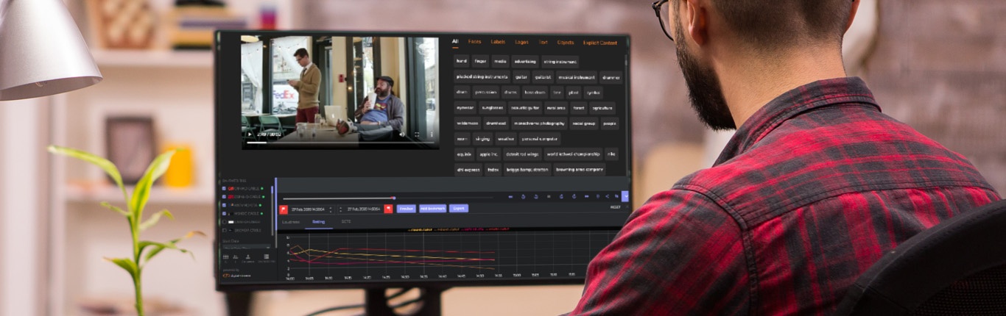Viewport: 1006px width, 316px height.
Task: Expand the purple chevron dropdown beside the timeline toolbar
Action: [625, 196]
